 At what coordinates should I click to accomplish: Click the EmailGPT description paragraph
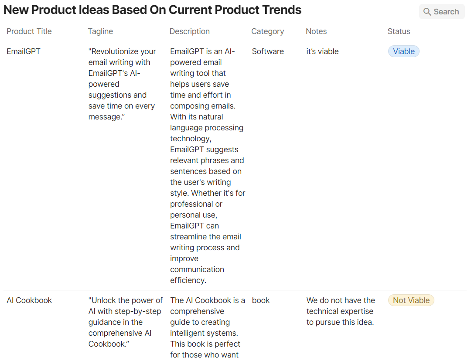[x=207, y=166]
